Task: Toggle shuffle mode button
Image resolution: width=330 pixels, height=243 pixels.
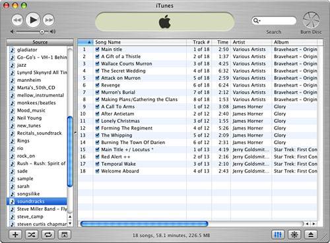Action: pos(32,234)
